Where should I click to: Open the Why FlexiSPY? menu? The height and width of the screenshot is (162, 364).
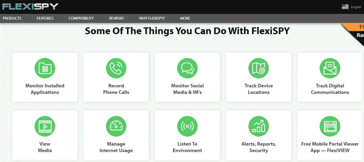(152, 18)
